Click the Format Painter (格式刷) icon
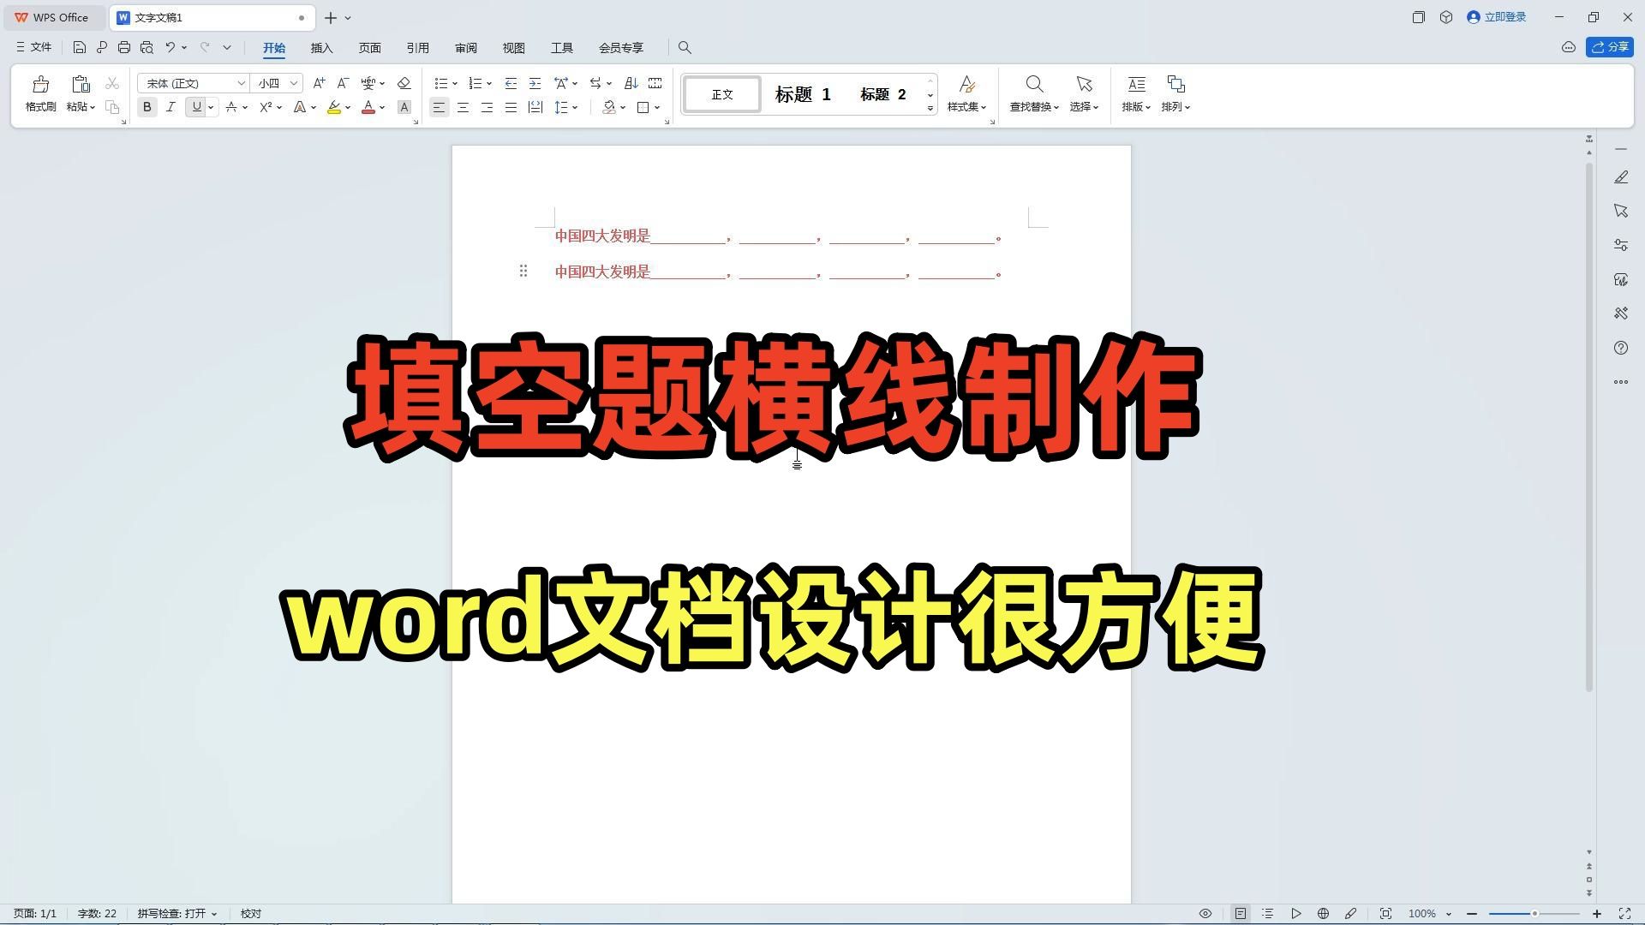1645x925 pixels. pyautogui.click(x=40, y=84)
